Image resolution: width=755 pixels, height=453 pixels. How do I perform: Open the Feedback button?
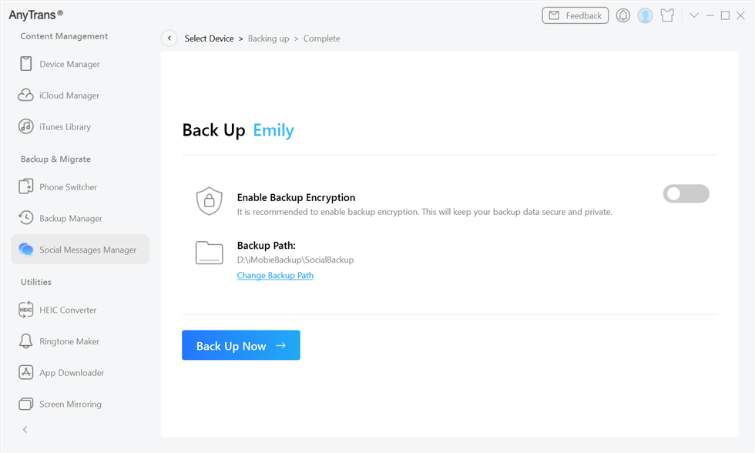pos(575,15)
